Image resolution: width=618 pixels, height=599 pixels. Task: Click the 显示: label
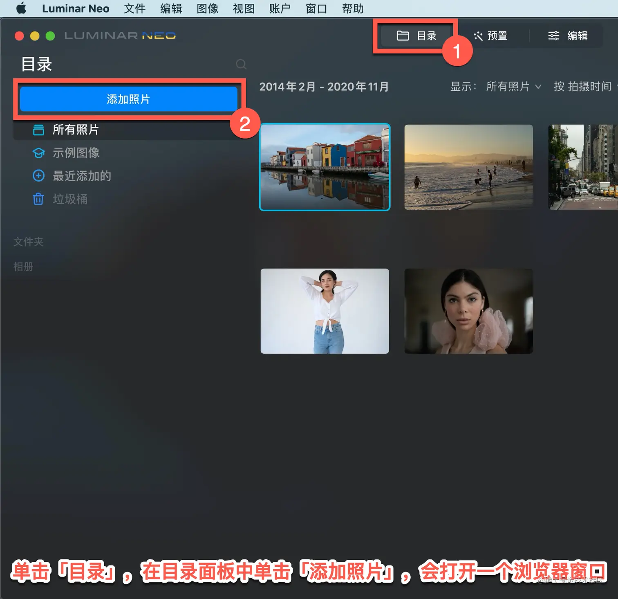tap(463, 87)
